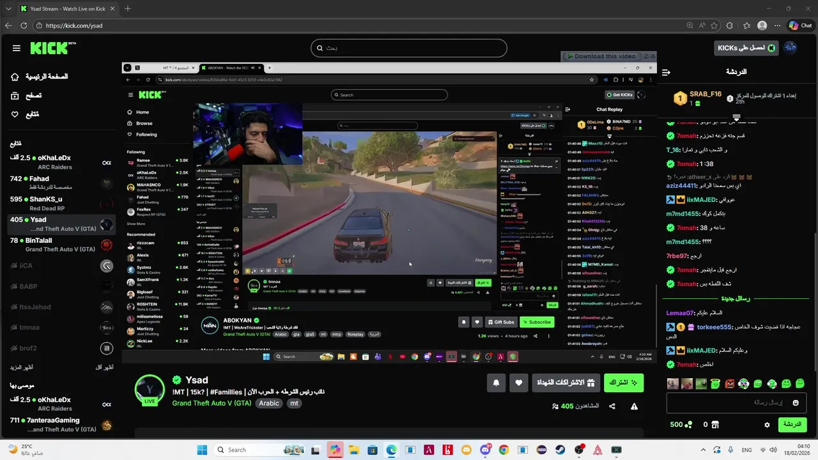Reload the kick.com page
The image size is (818, 460).
tap(24, 26)
